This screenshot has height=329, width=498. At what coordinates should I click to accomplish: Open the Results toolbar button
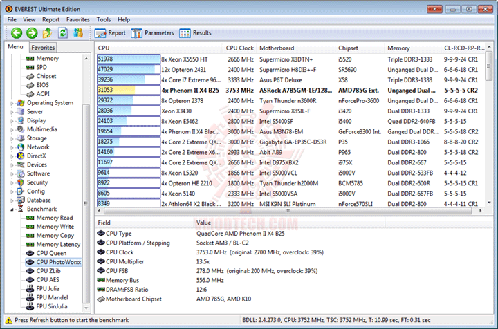coord(195,33)
